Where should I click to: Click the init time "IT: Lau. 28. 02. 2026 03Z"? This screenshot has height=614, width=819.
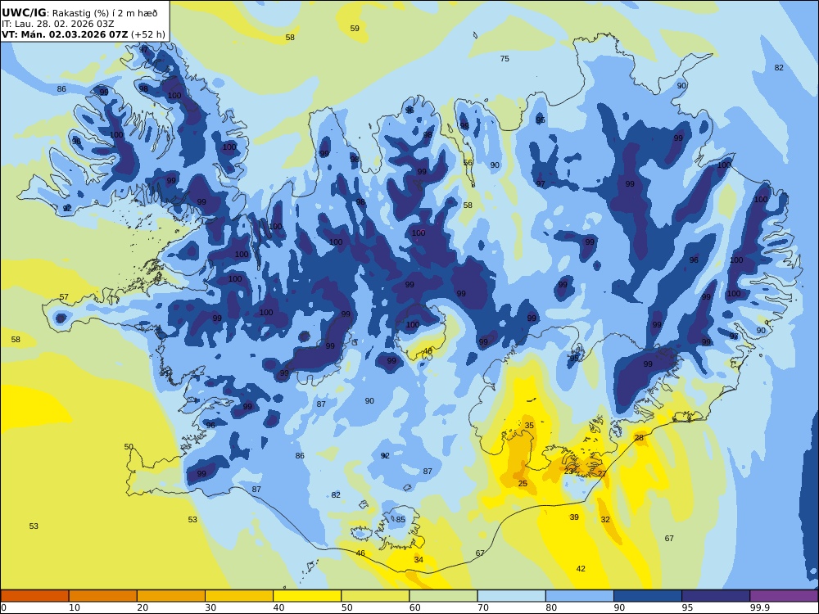click(x=57, y=24)
